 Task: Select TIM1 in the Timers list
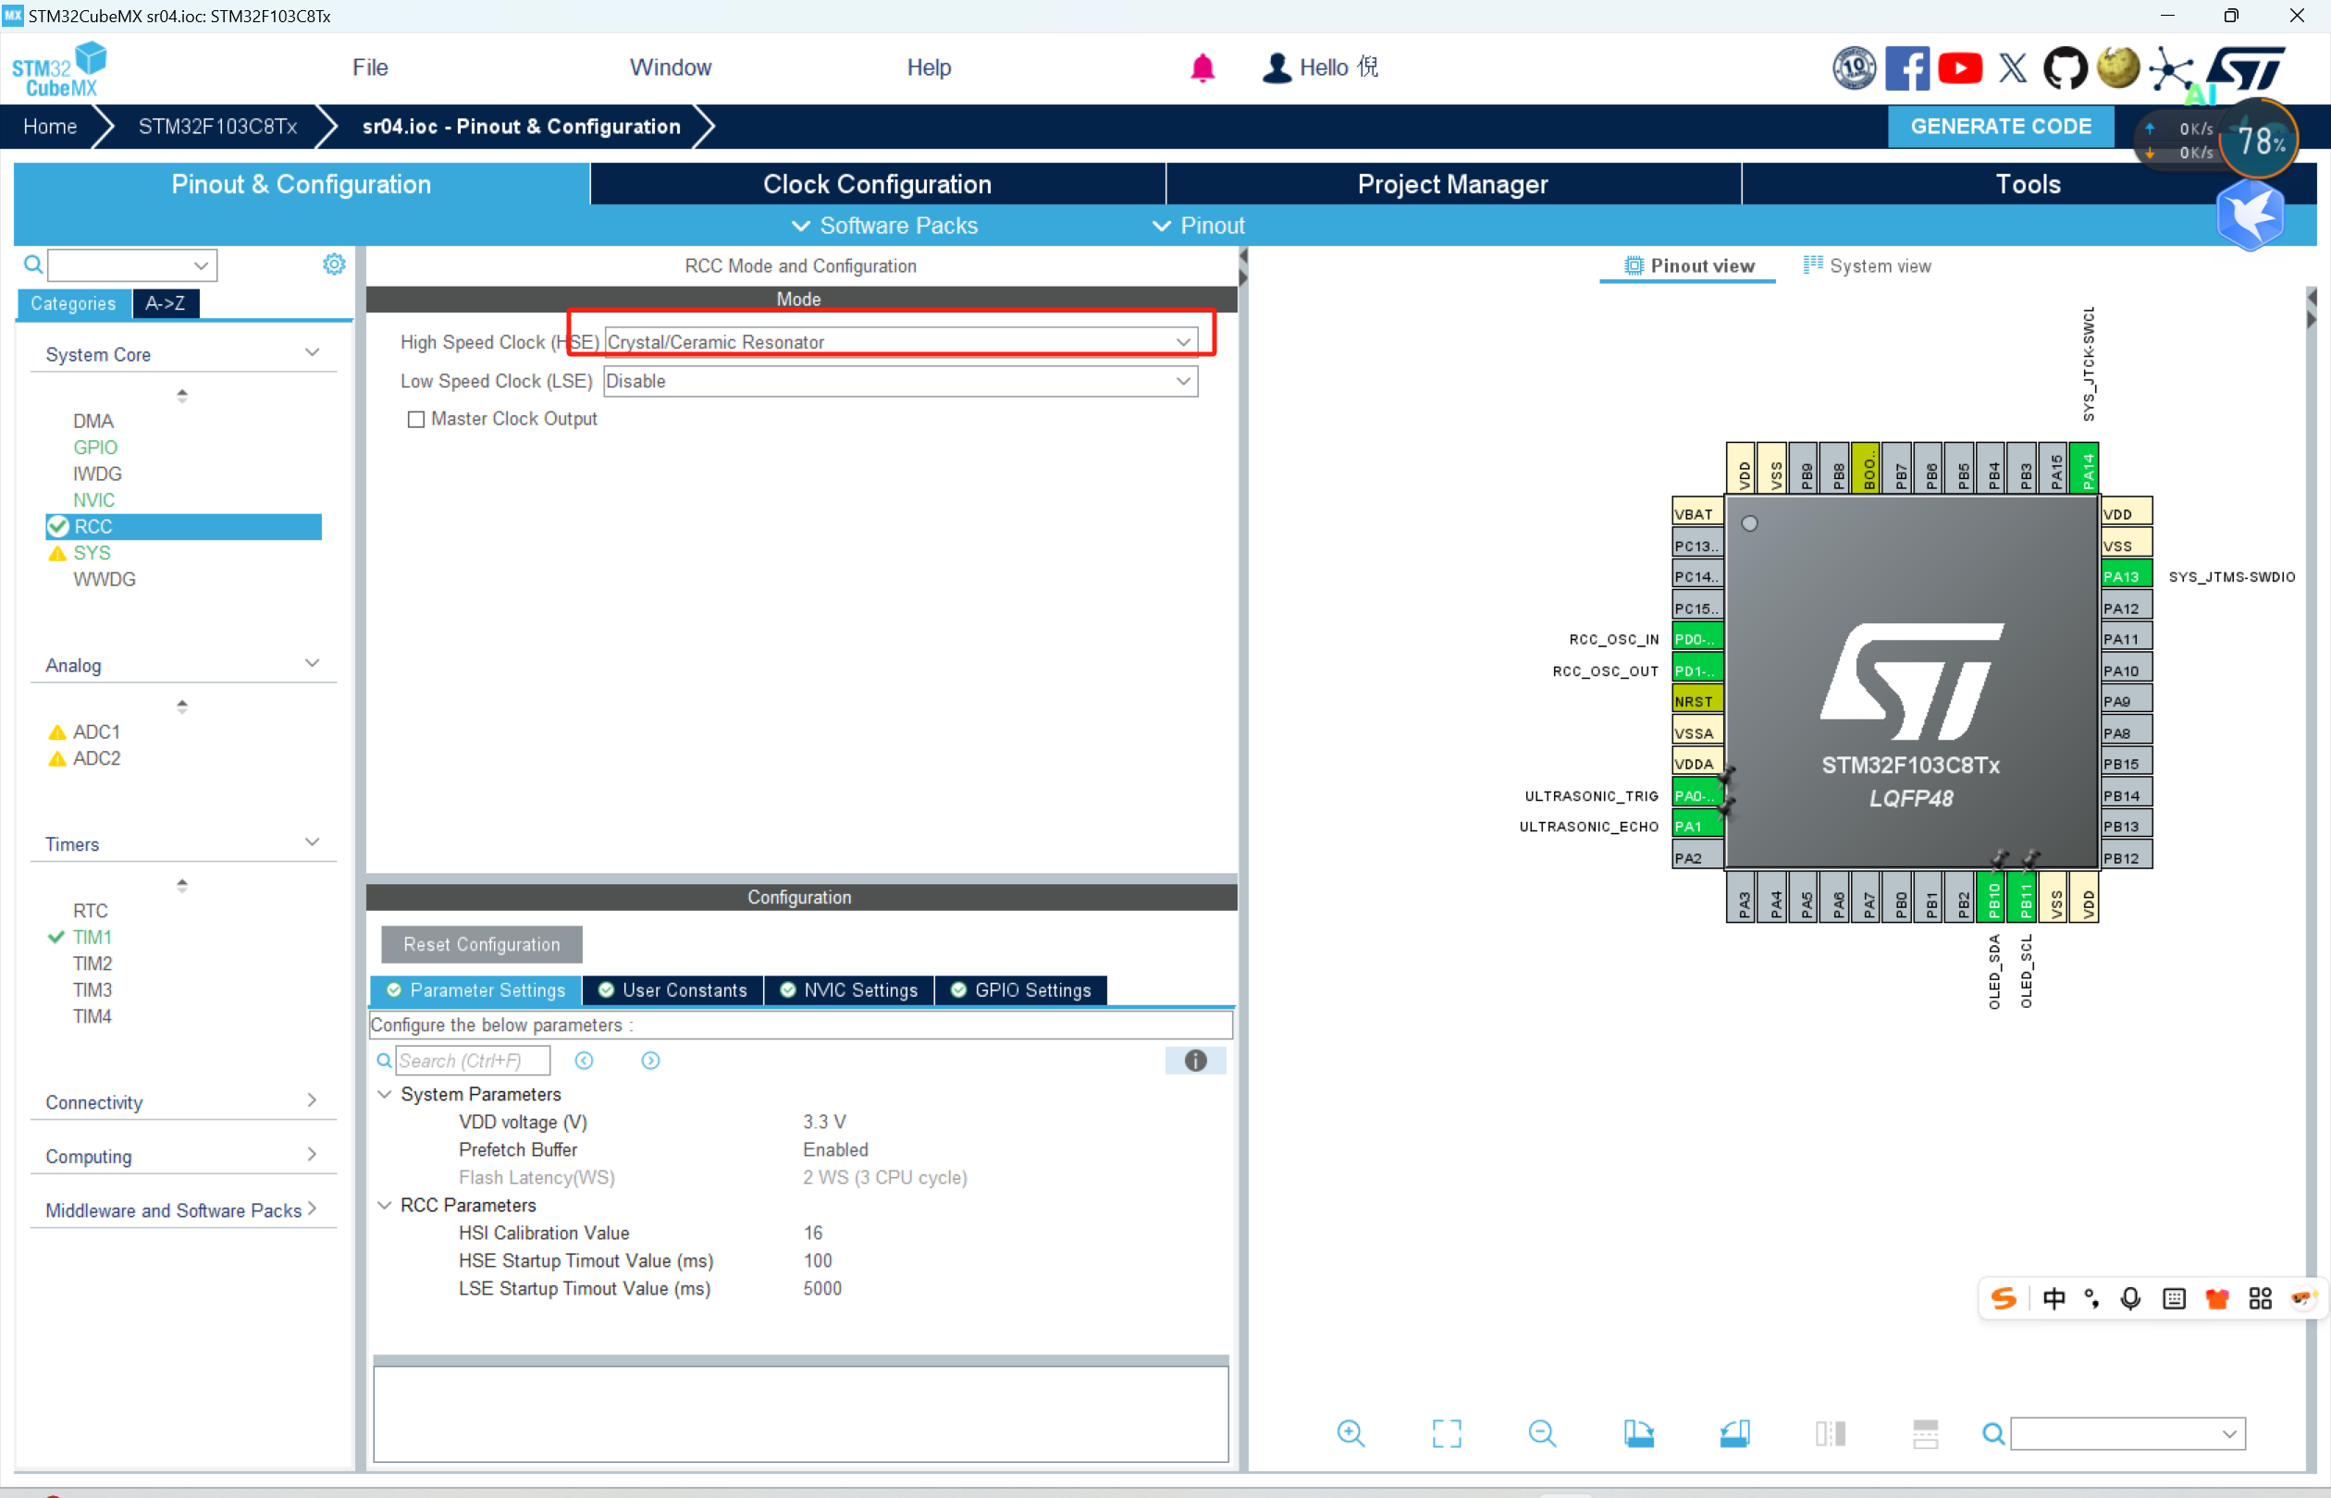click(92, 937)
